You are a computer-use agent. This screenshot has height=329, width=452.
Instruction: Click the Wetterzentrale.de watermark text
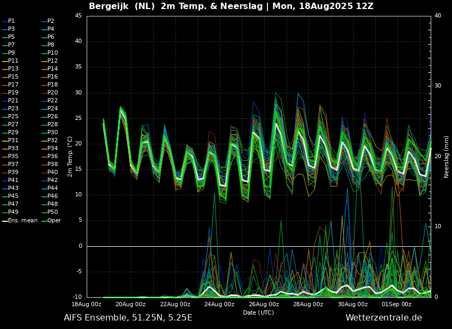pos(384,318)
